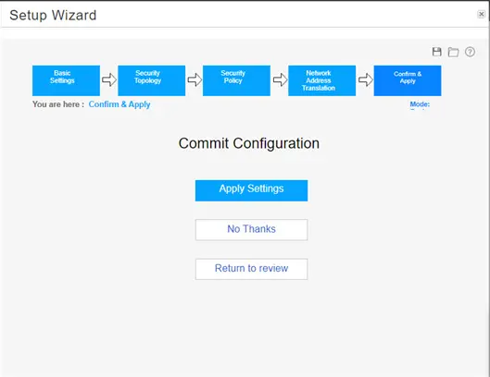Image resolution: width=490 pixels, height=377 pixels.
Task: Open the Mode link
Action: point(420,104)
